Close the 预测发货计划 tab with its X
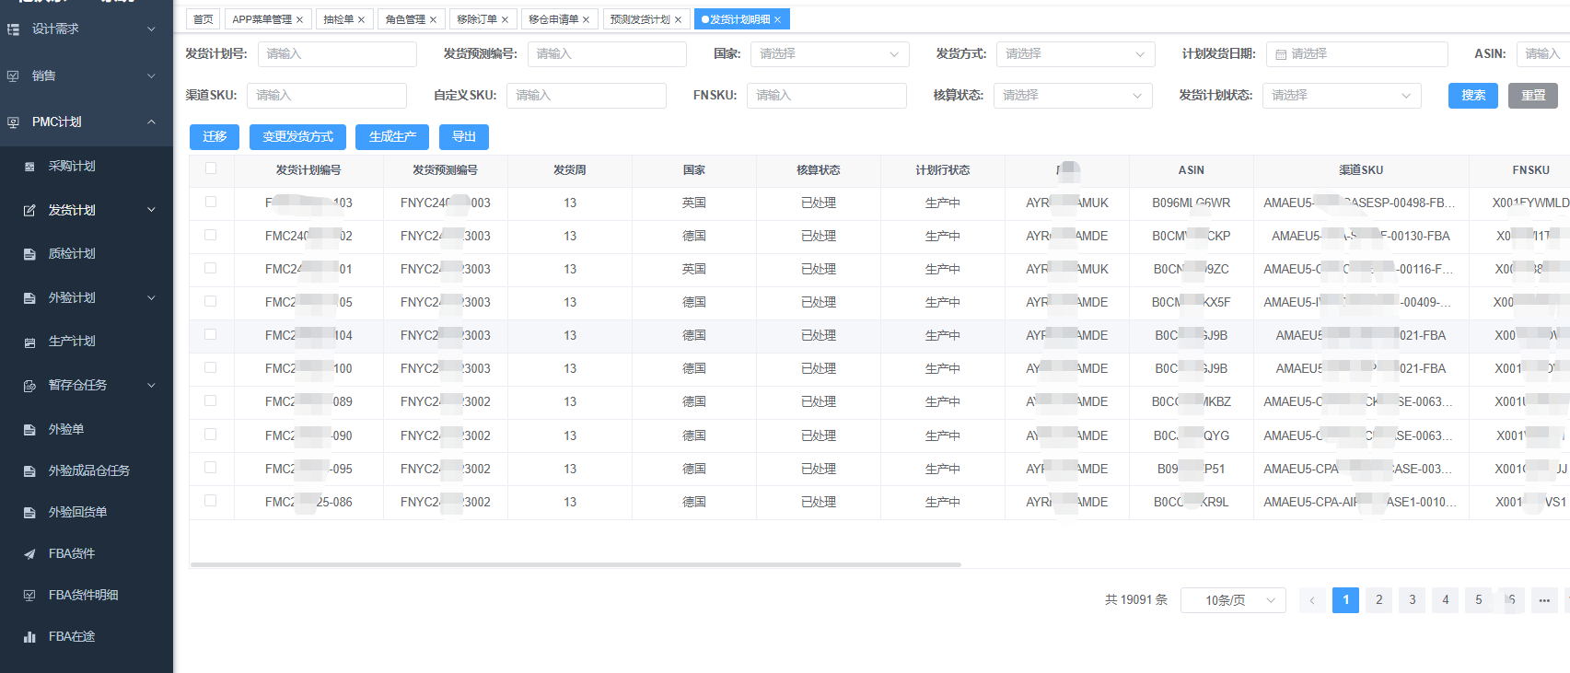This screenshot has width=1570, height=673. coord(679,19)
